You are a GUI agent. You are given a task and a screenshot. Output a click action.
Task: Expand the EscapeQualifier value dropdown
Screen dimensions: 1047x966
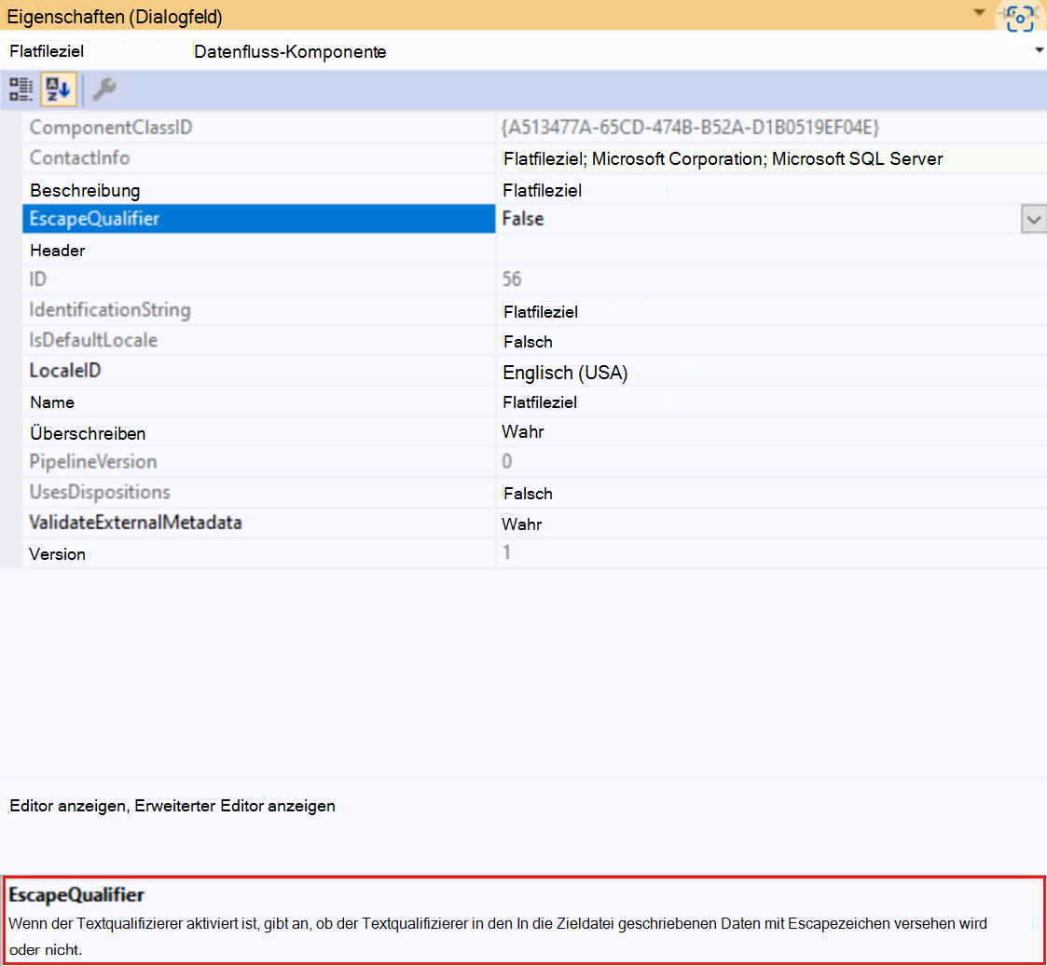1033,220
